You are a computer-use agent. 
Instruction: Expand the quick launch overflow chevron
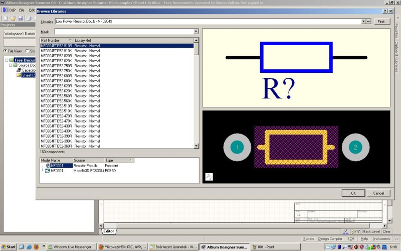(44, 246)
